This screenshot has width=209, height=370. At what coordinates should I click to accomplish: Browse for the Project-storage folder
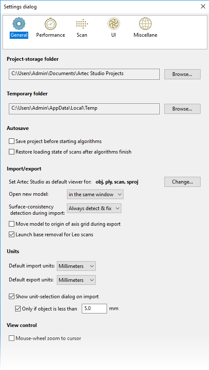182,74
